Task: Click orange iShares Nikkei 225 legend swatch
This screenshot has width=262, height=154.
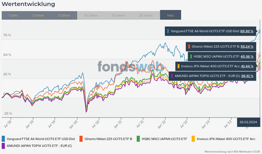Action: (81, 139)
